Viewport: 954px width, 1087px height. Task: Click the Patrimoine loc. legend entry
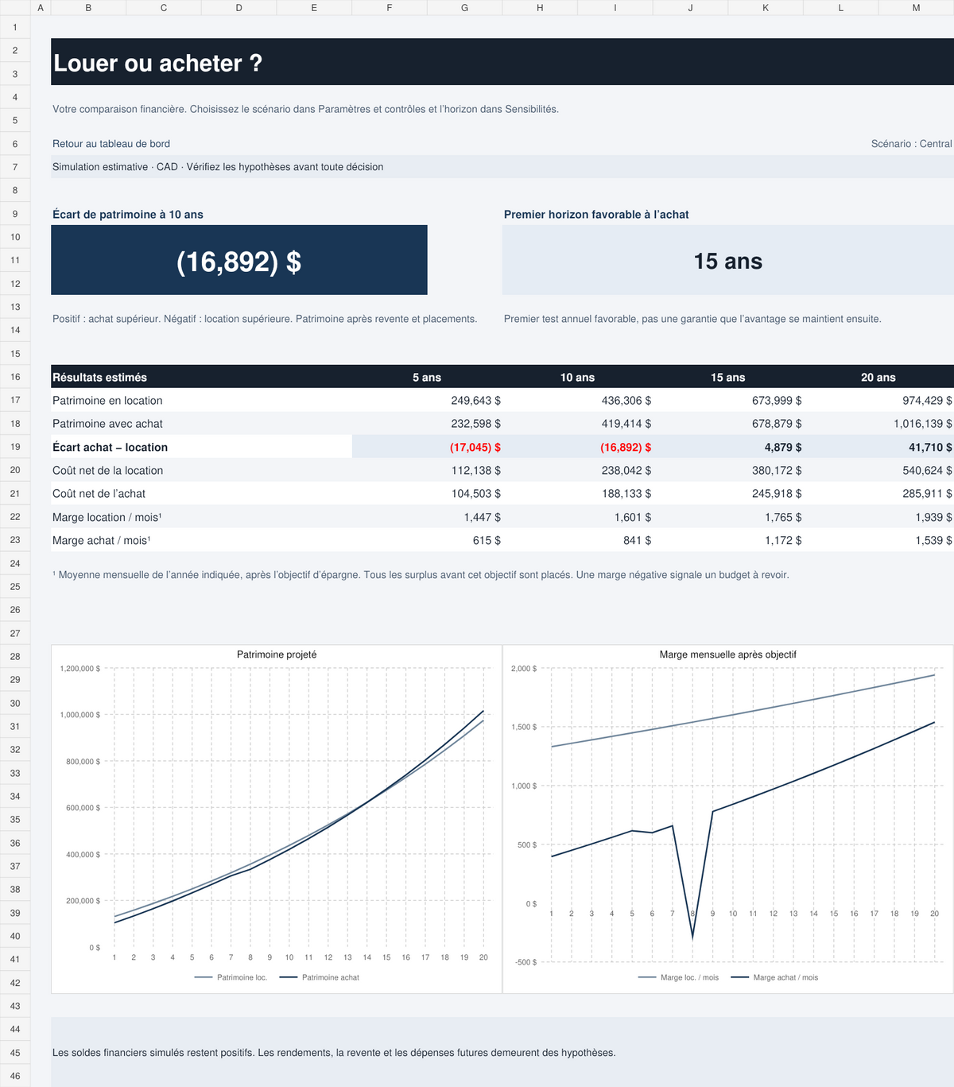pyautogui.click(x=231, y=977)
